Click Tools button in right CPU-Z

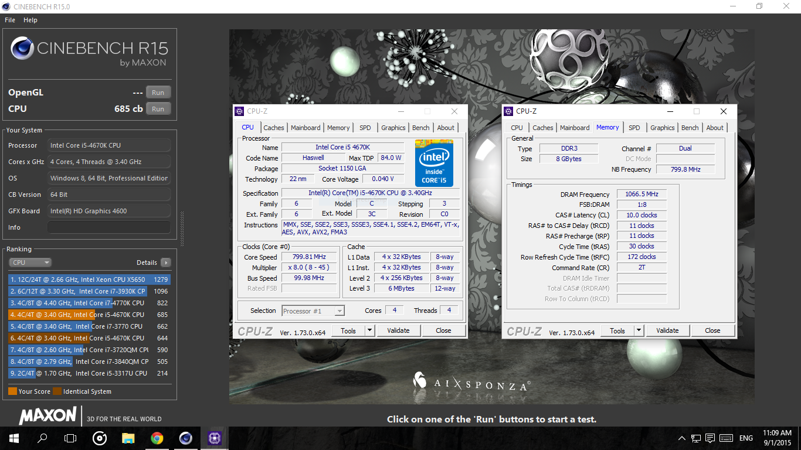point(617,330)
